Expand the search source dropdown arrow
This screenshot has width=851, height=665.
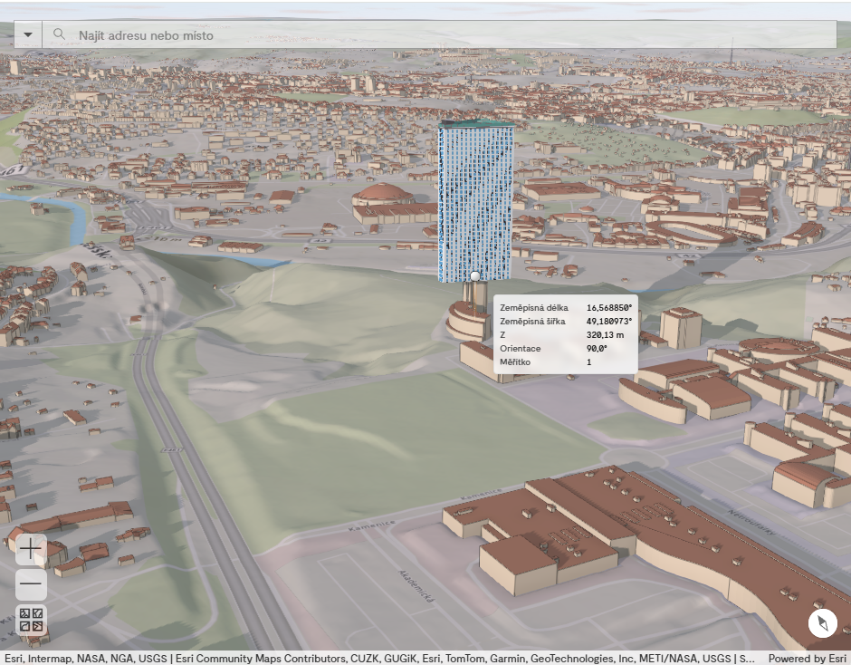[28, 34]
